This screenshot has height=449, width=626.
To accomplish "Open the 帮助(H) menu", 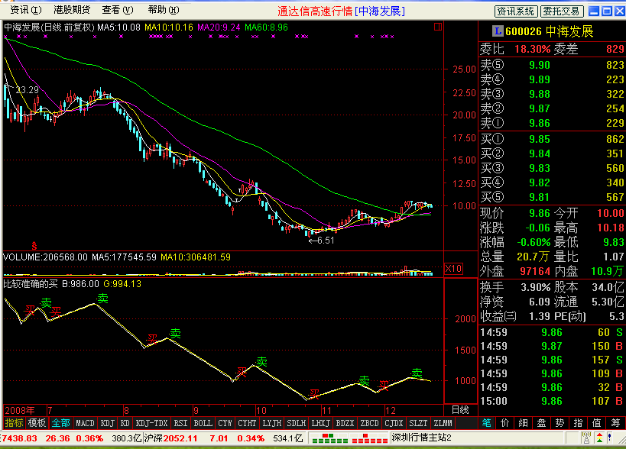I will point(164,10).
